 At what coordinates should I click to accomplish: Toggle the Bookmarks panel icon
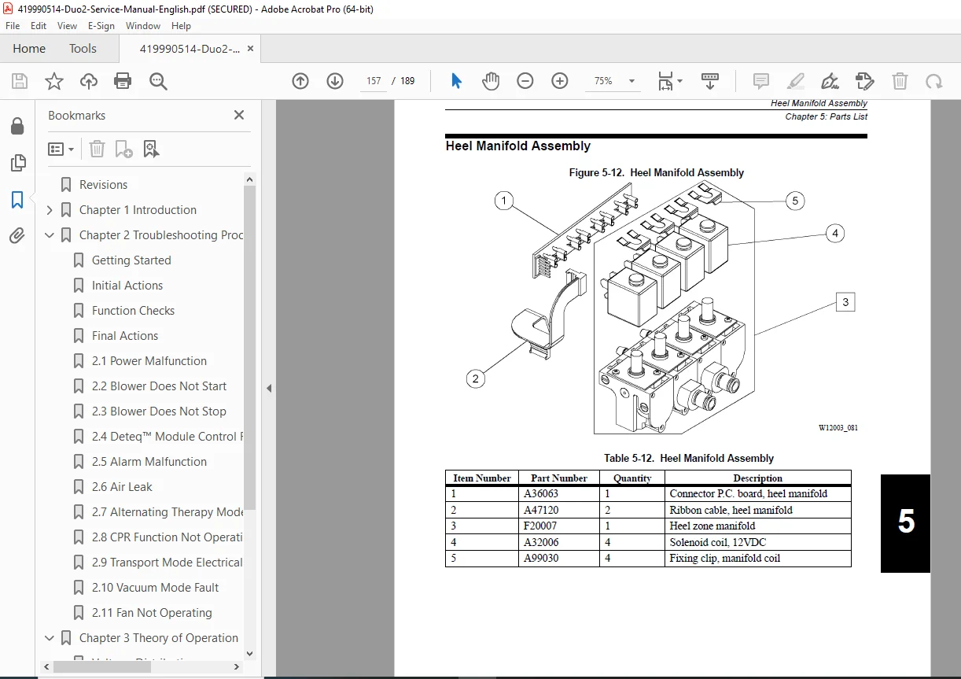17,200
